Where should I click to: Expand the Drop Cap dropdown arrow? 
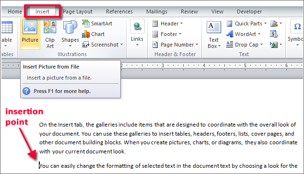click(x=261, y=45)
